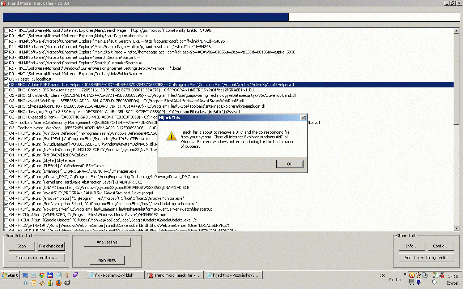Switch to fix - Poznámkový blok taskbar window
Viewport: 463px width, 289px height.
(116, 275)
